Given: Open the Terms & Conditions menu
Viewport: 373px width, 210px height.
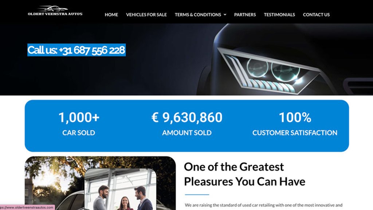Looking at the screenshot, I should point(198,15).
